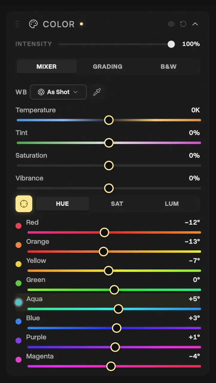The height and width of the screenshot is (383, 216).
Task: Click the Aqua channel color dot
Action: coord(18,302)
